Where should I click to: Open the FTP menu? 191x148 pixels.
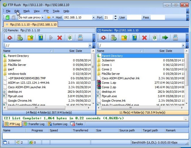[46, 11]
